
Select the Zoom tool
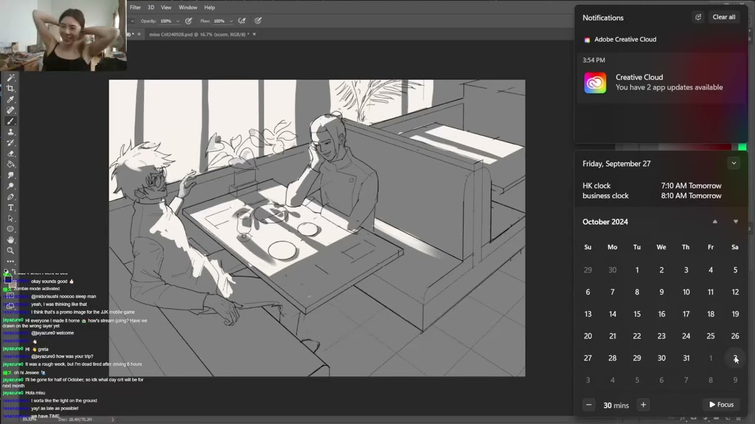point(11,251)
